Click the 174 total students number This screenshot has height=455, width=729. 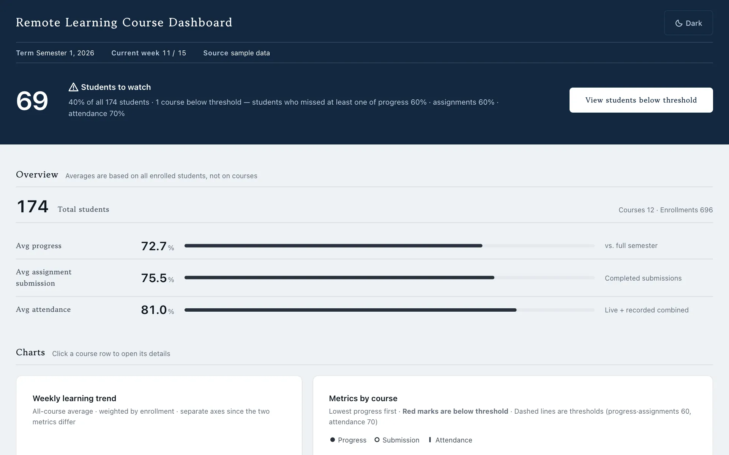coord(33,207)
